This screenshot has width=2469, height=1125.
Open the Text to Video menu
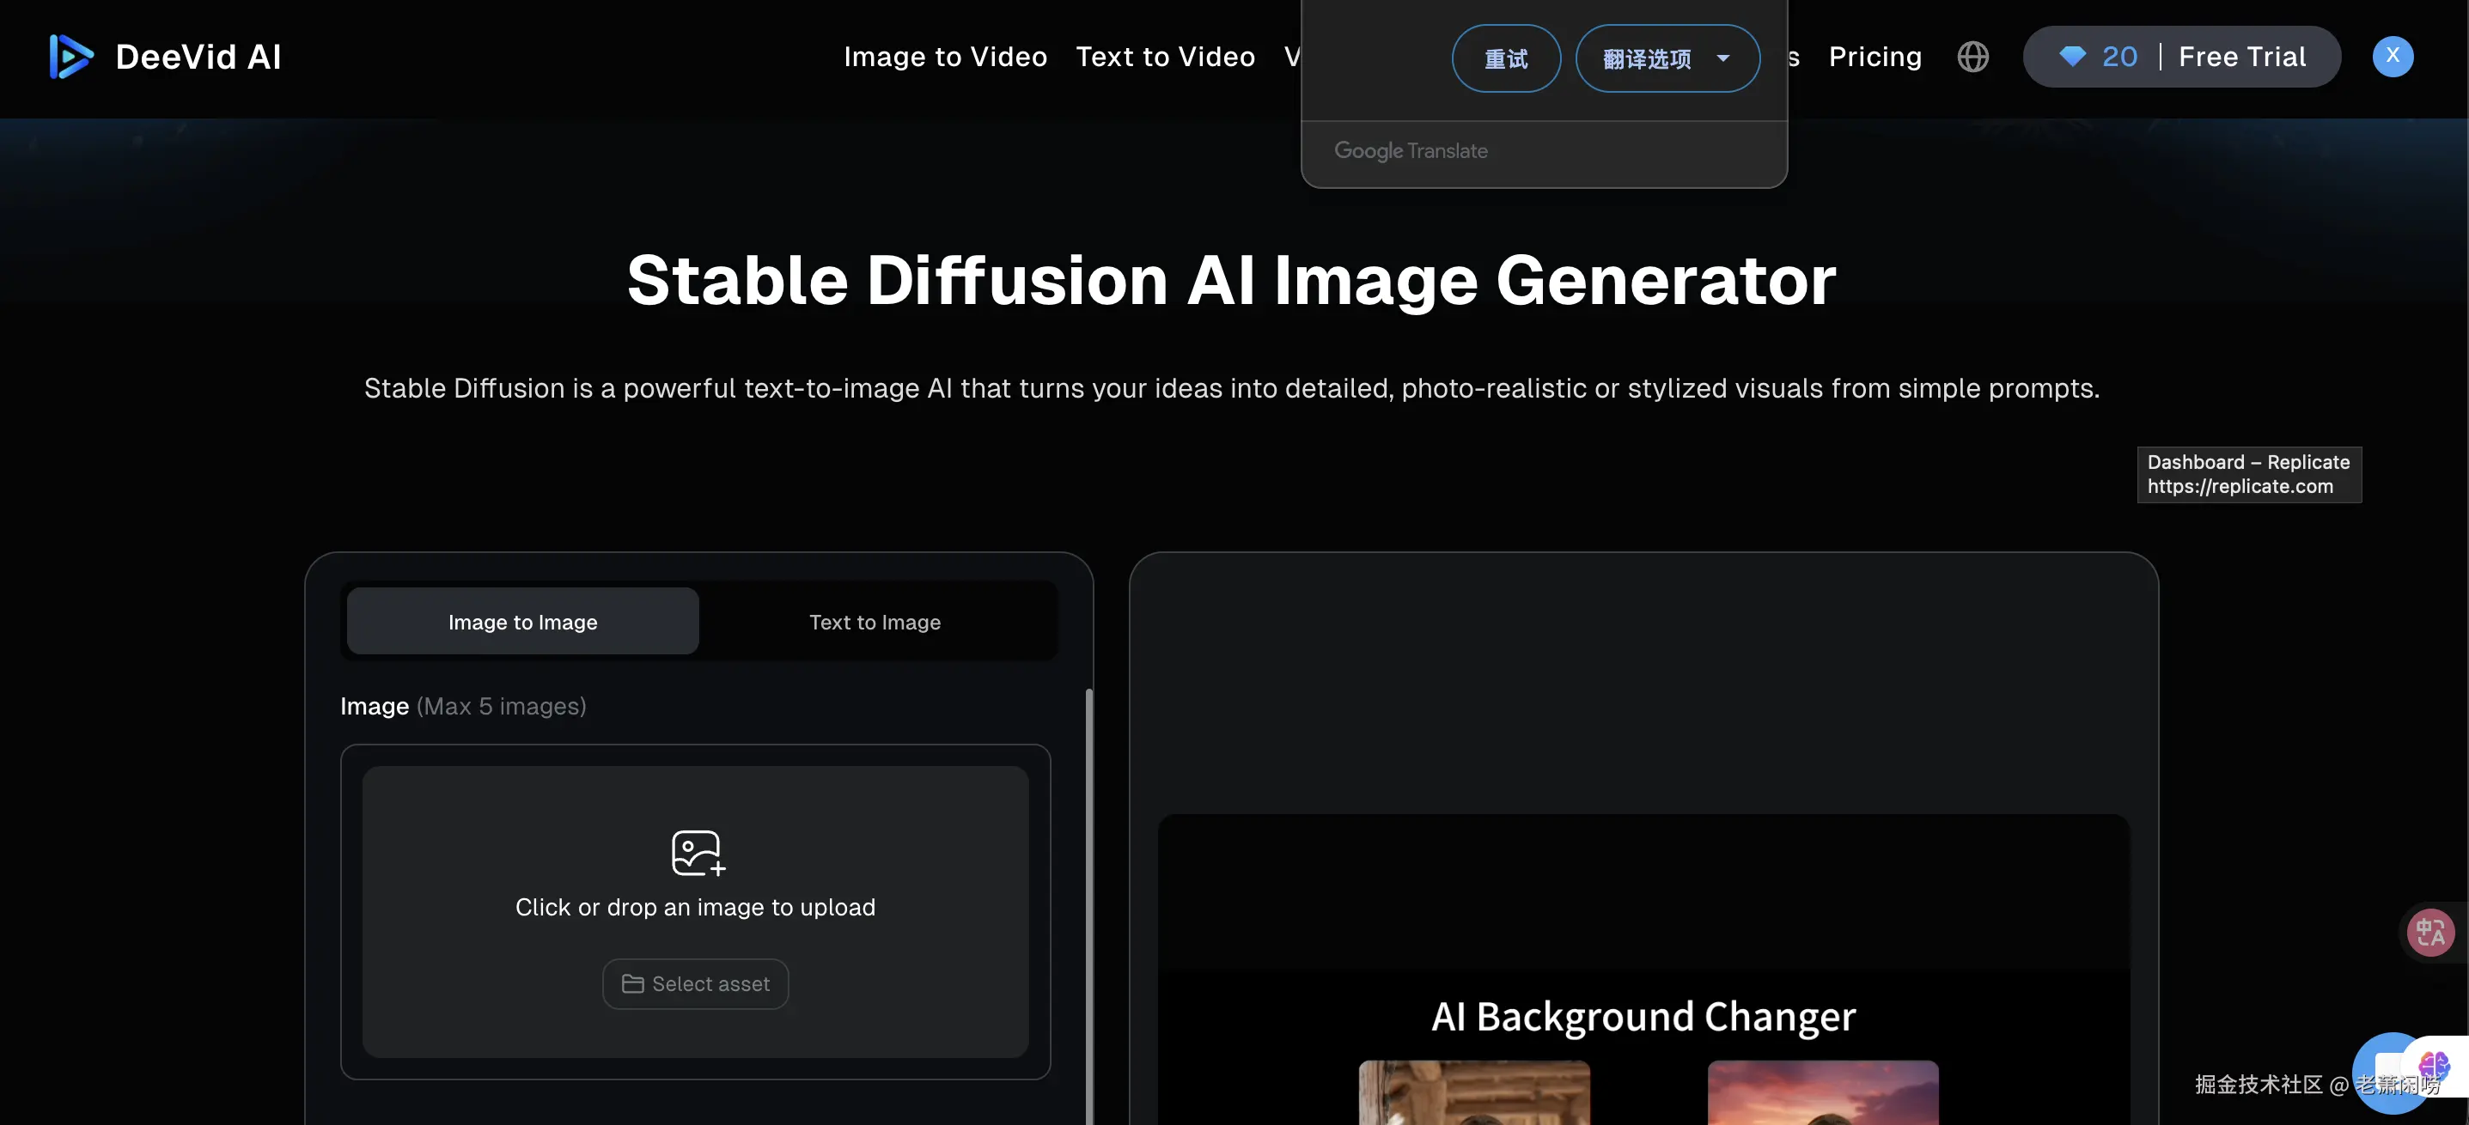1165,57
